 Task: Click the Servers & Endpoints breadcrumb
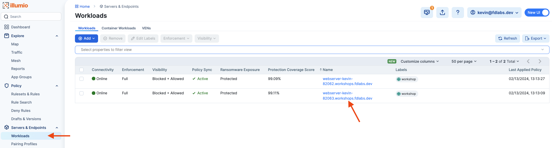[x=119, y=7]
